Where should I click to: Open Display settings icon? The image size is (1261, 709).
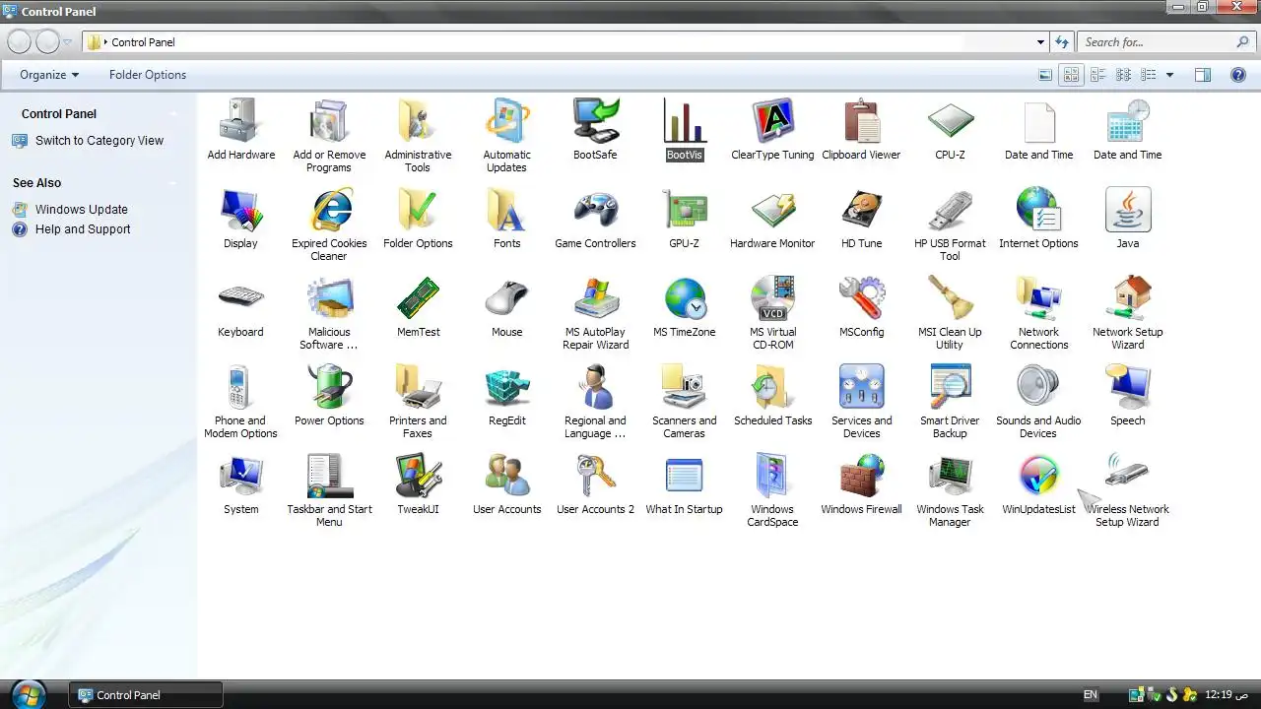(x=240, y=219)
